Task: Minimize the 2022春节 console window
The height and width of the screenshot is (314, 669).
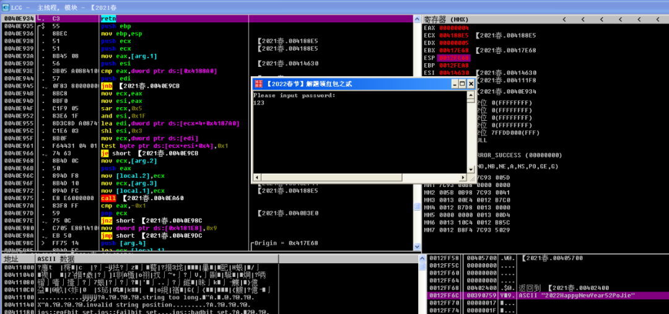Action: click(454, 84)
